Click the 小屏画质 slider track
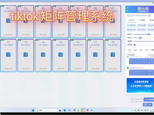This screenshot has width=154, height=115. 144,41
